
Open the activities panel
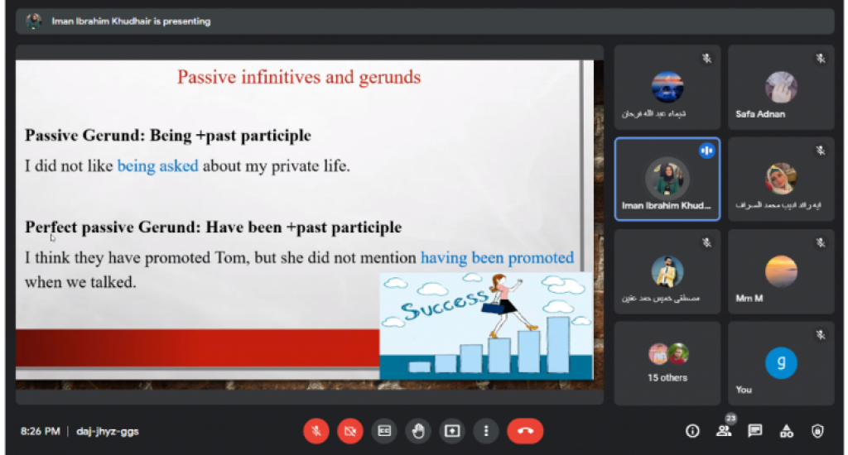click(x=787, y=431)
